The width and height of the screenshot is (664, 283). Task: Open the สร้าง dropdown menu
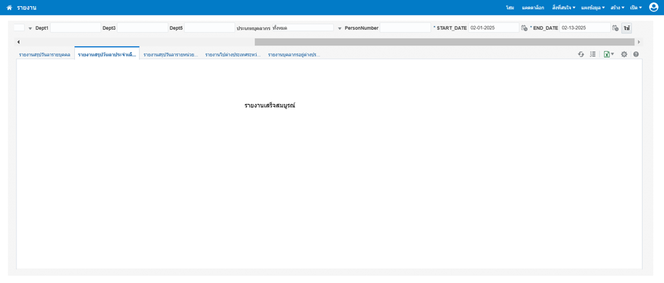click(x=617, y=7)
